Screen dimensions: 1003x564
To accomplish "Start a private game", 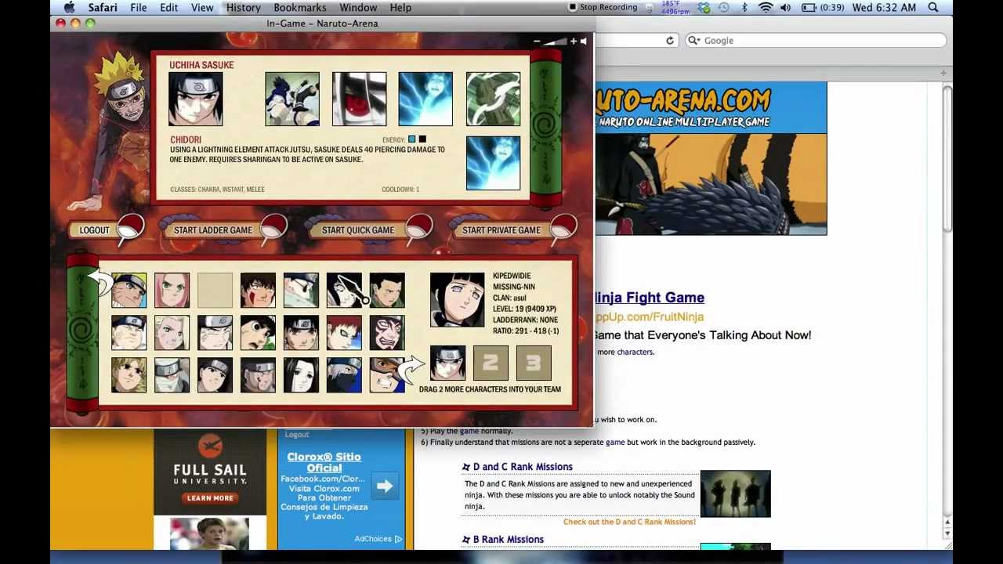I will pos(501,230).
